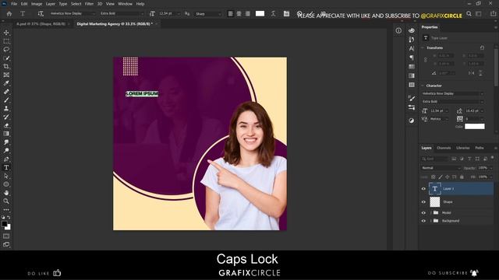Screen dimensions: 499x280
Task: Toggle lock all padlock in Layers
Action: tap(462, 177)
